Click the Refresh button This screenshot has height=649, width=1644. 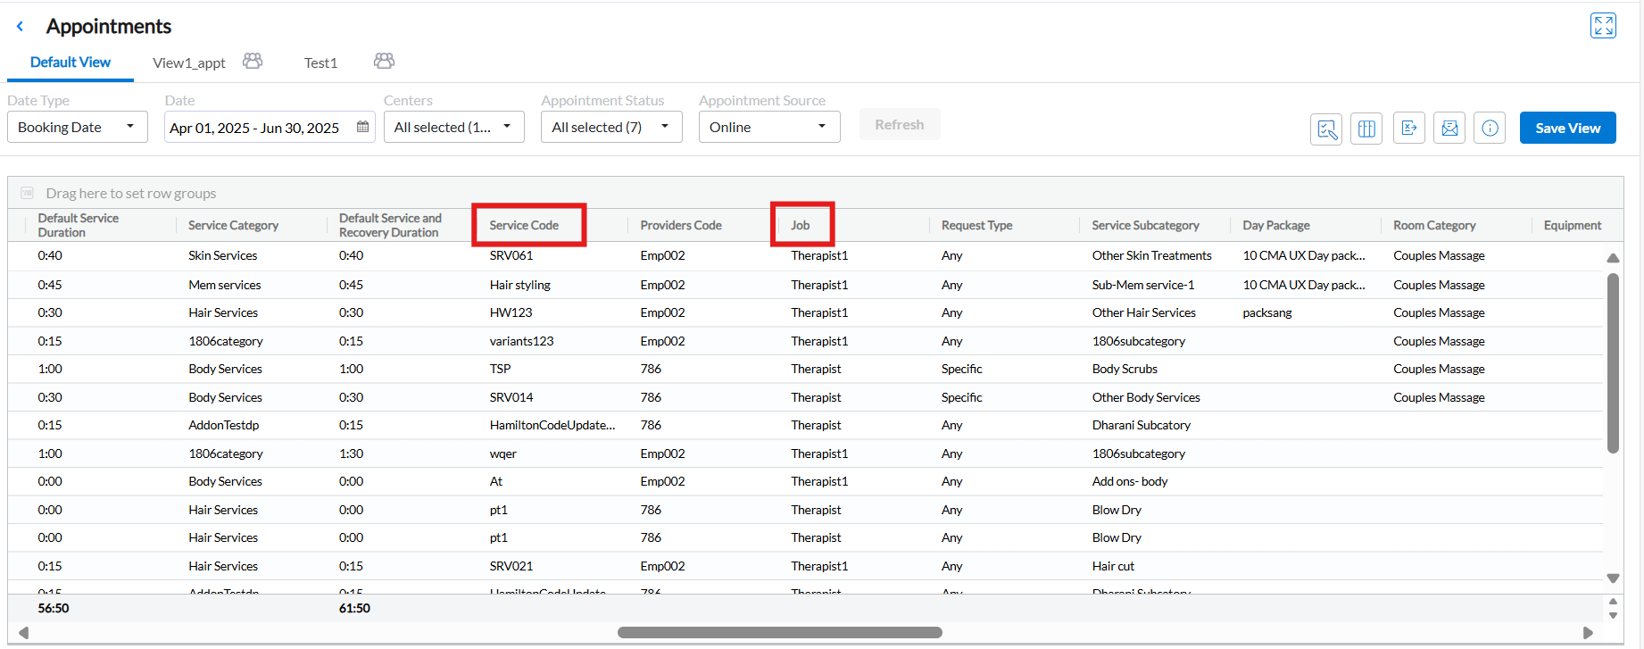900,125
